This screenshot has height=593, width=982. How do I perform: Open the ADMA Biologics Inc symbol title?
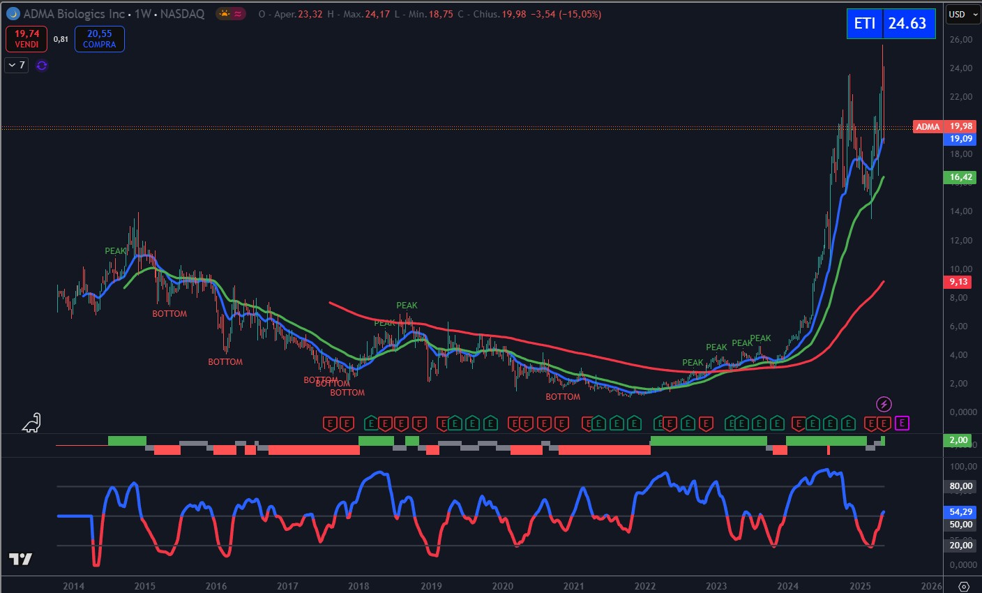pos(74,14)
